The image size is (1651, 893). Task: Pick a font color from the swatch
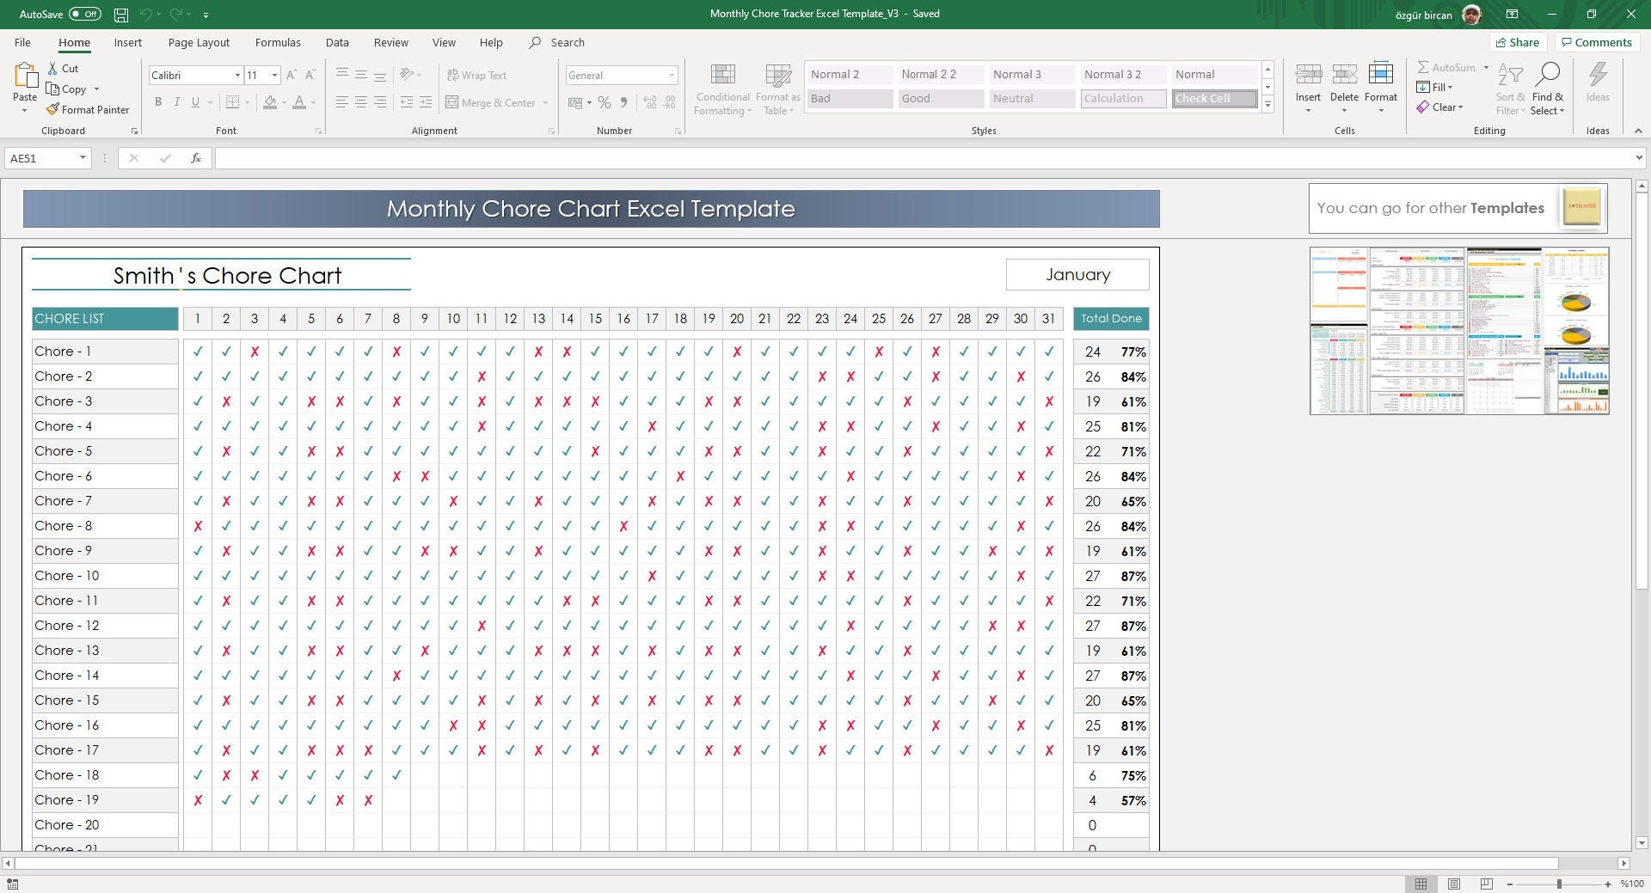tap(300, 102)
